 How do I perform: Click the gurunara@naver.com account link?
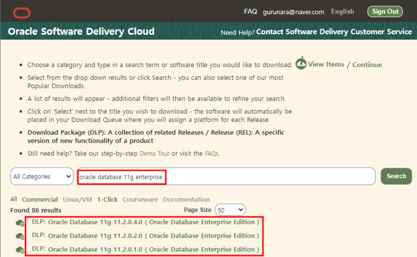click(293, 12)
